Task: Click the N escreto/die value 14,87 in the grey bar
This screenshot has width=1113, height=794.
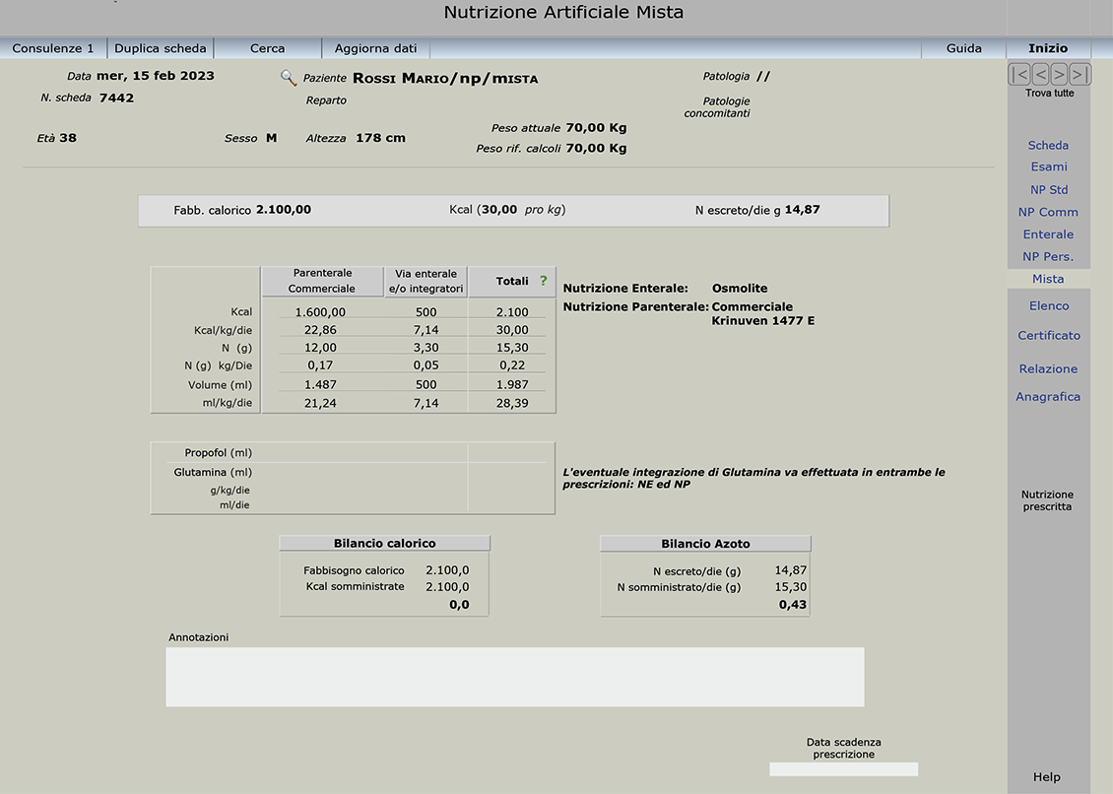Action: 802,210
